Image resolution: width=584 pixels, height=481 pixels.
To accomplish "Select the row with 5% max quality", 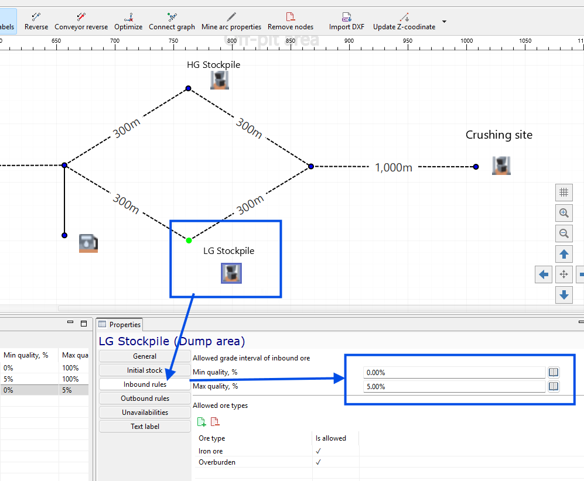I will tap(44, 390).
